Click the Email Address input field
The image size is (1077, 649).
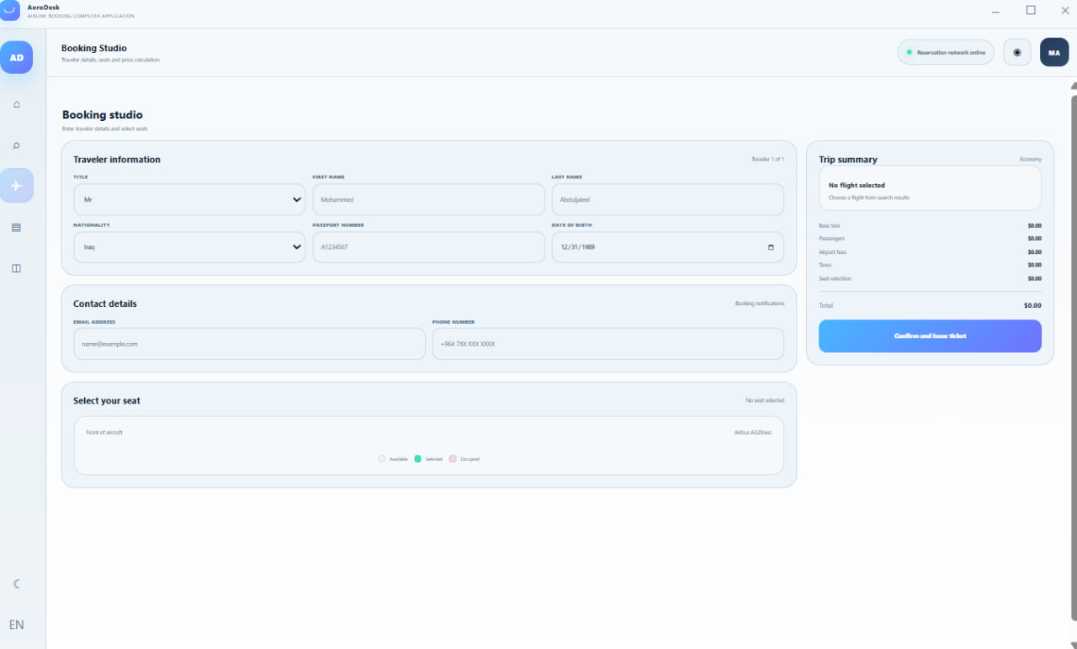(249, 344)
